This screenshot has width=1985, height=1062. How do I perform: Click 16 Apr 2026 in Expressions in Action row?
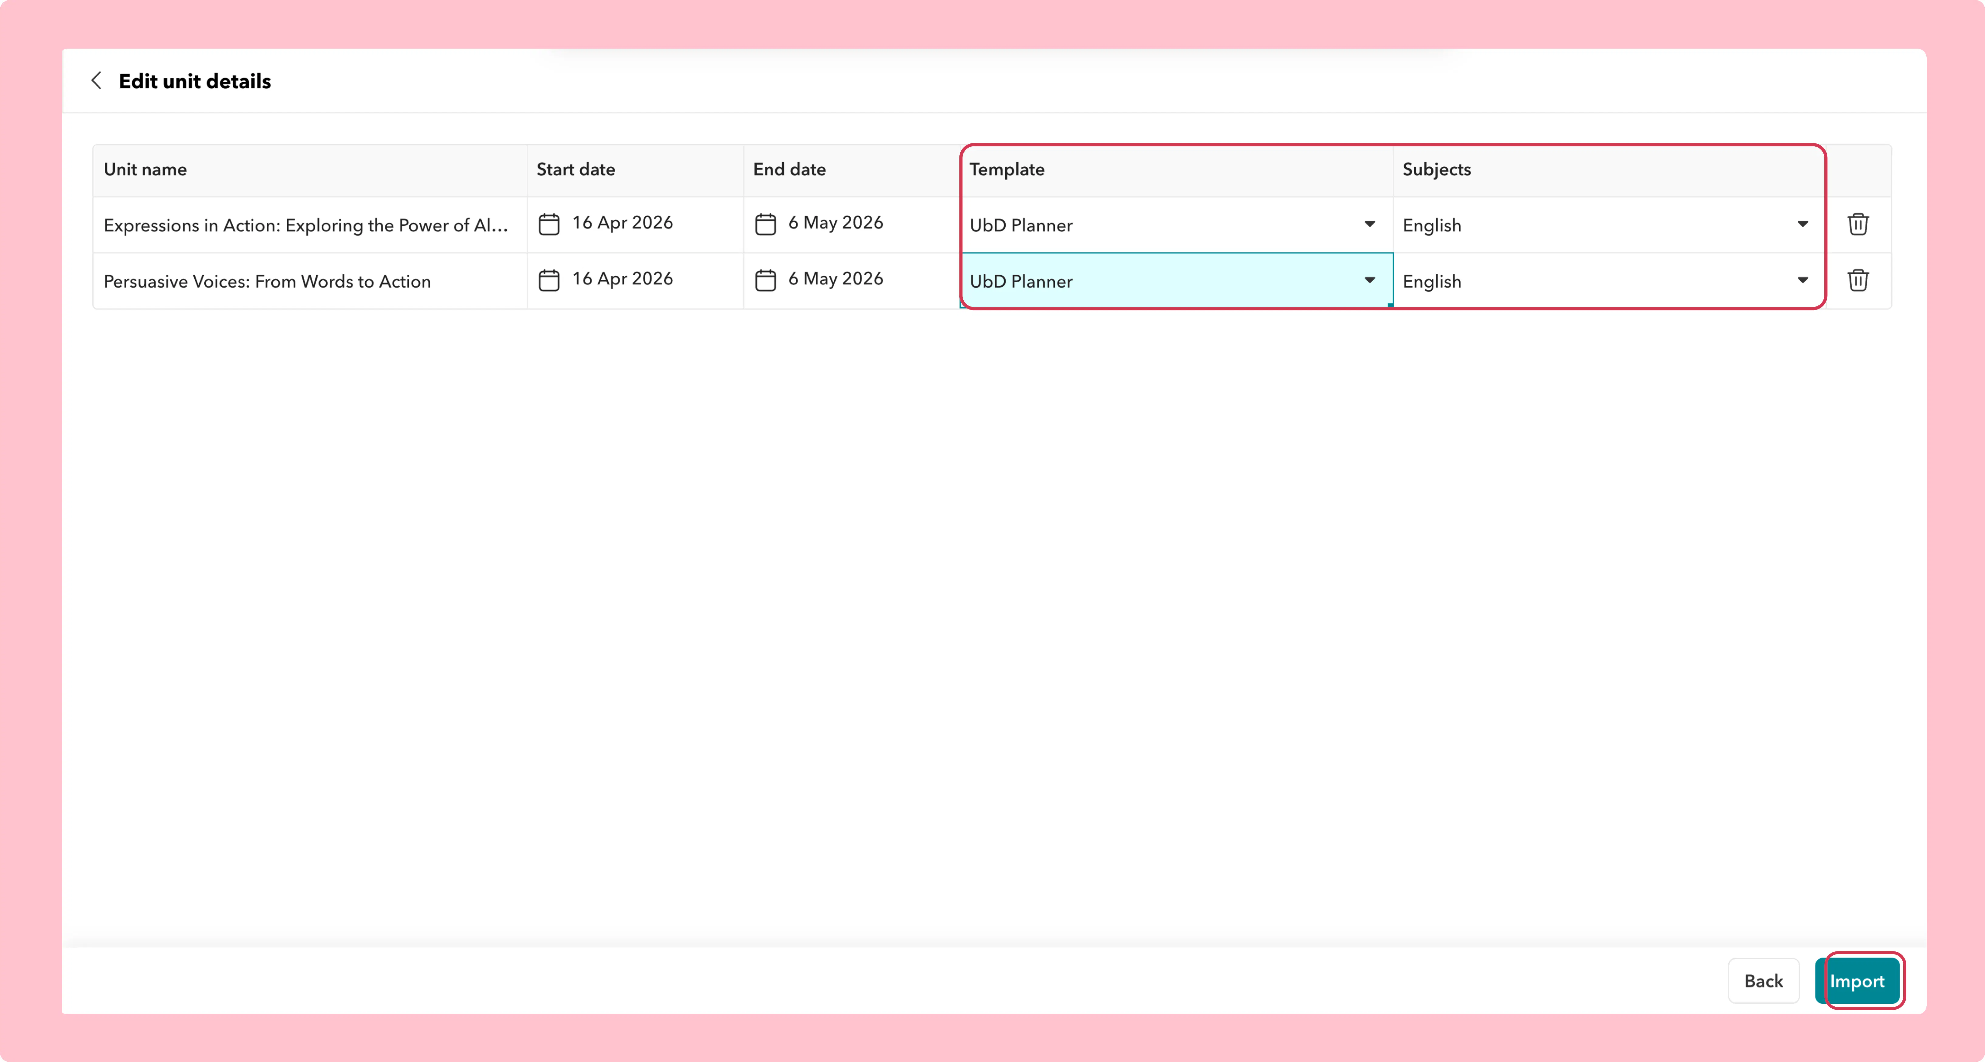point(623,223)
